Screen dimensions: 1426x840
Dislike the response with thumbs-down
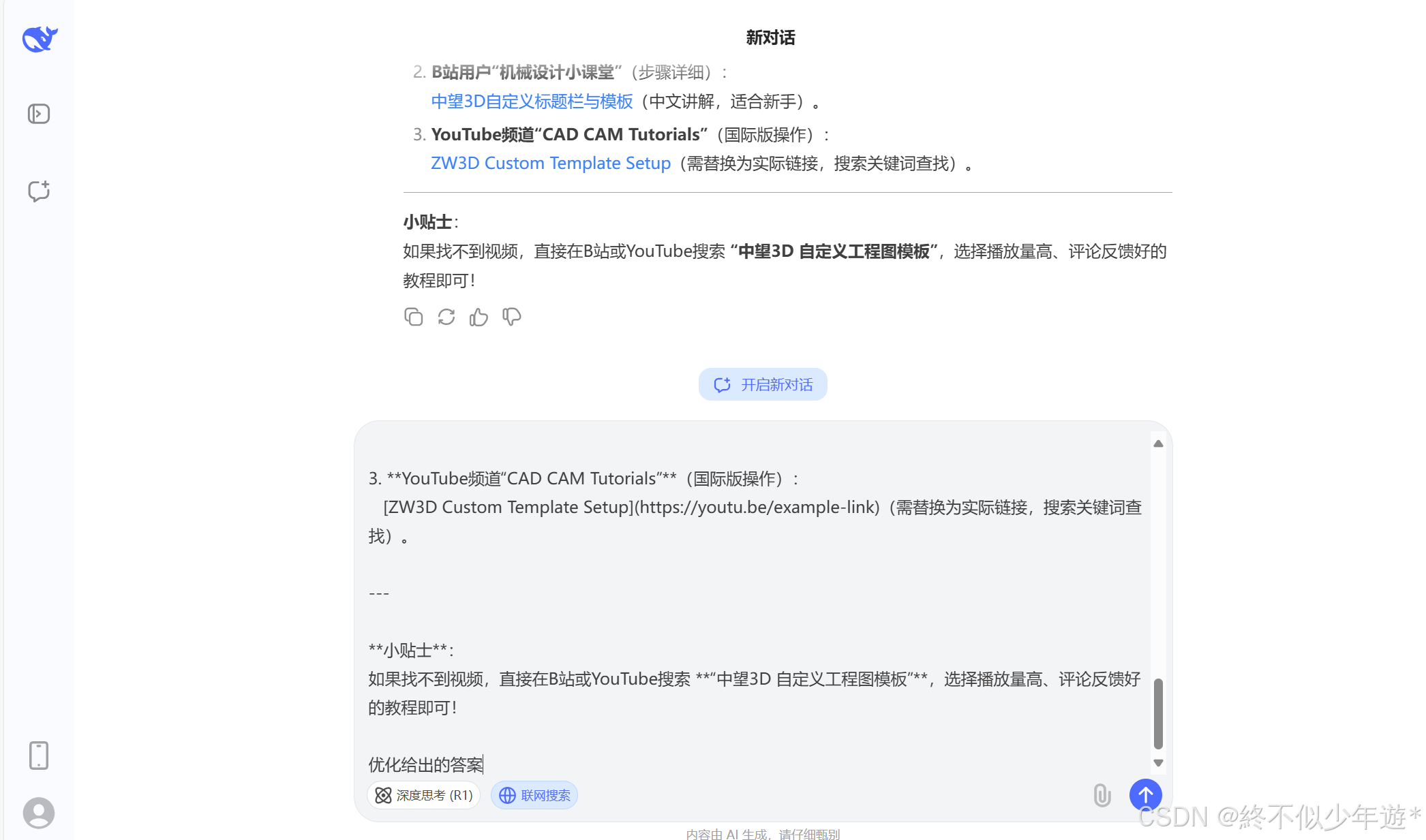pyautogui.click(x=511, y=317)
